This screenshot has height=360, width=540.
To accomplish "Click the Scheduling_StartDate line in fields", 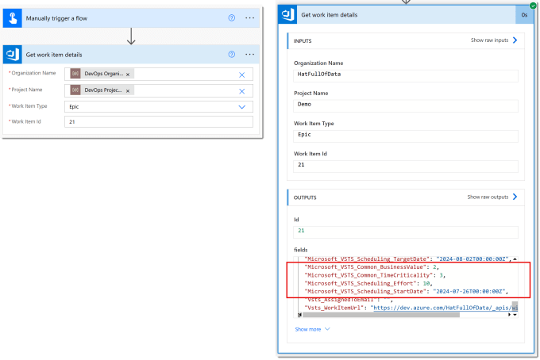I will [x=407, y=292].
